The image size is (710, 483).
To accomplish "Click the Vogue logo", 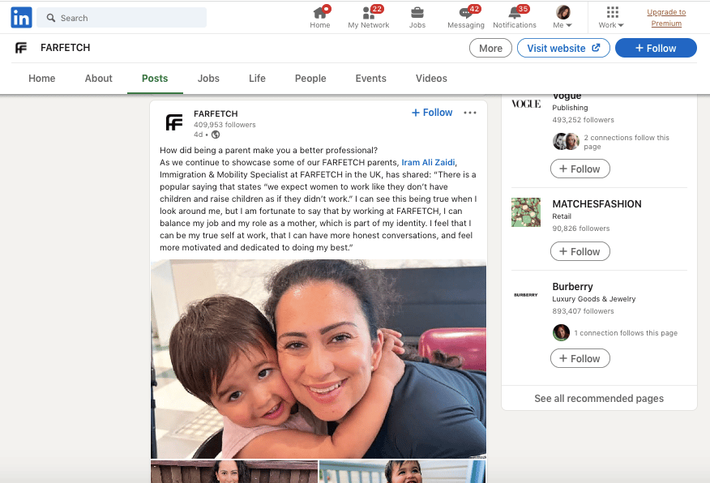I will point(526,104).
